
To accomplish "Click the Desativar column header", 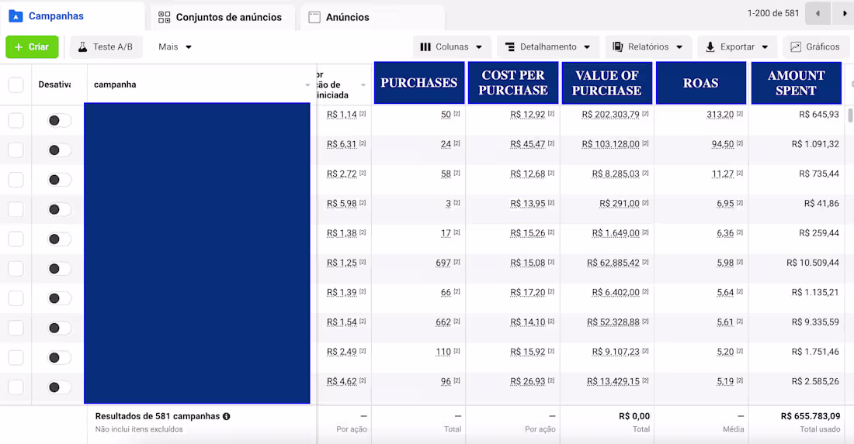I will click(54, 84).
